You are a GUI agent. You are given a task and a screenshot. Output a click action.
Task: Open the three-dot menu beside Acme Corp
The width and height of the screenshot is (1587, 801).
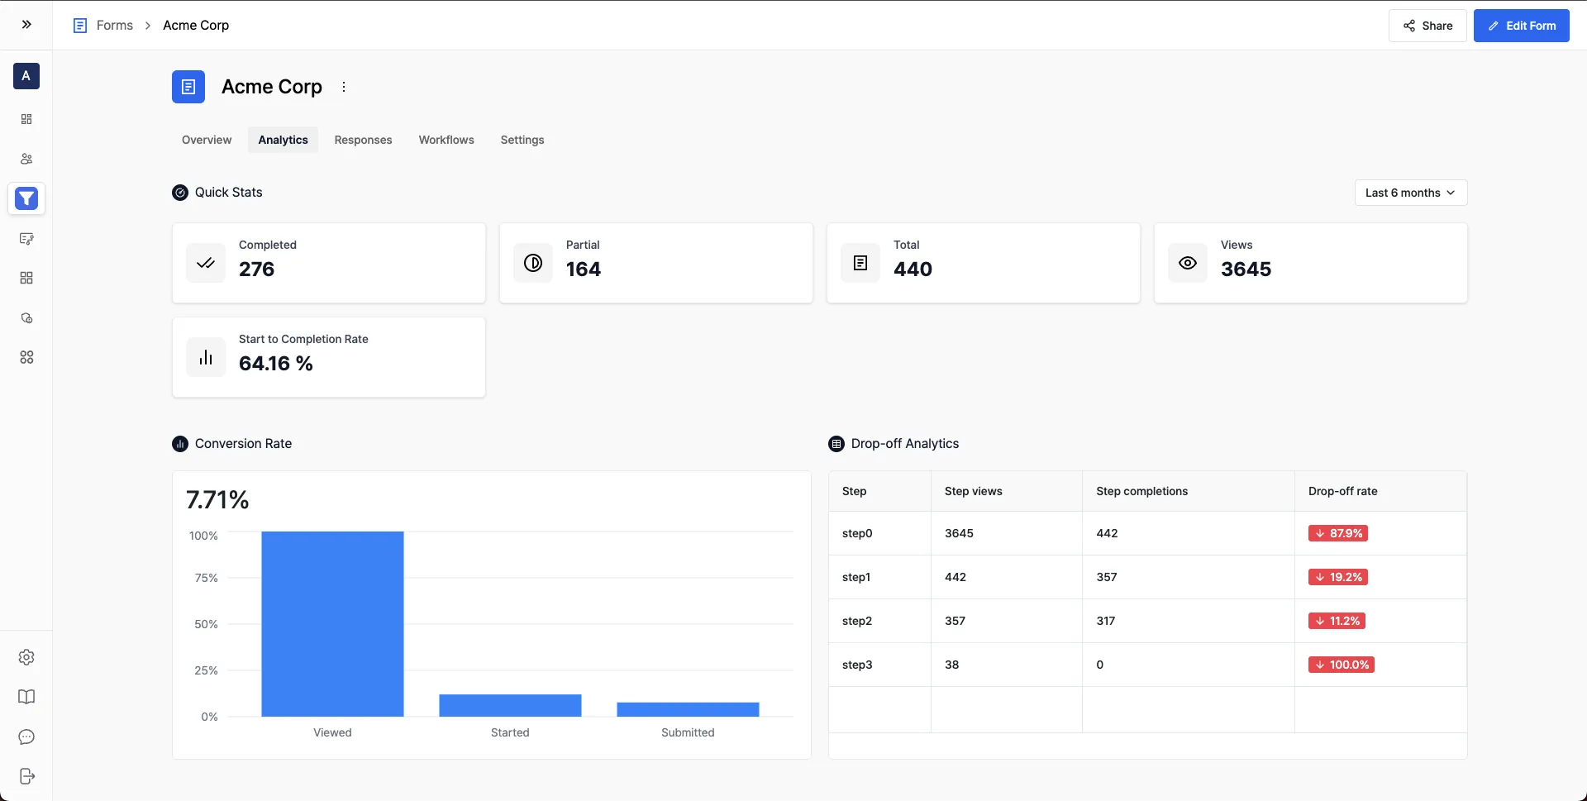tap(344, 87)
